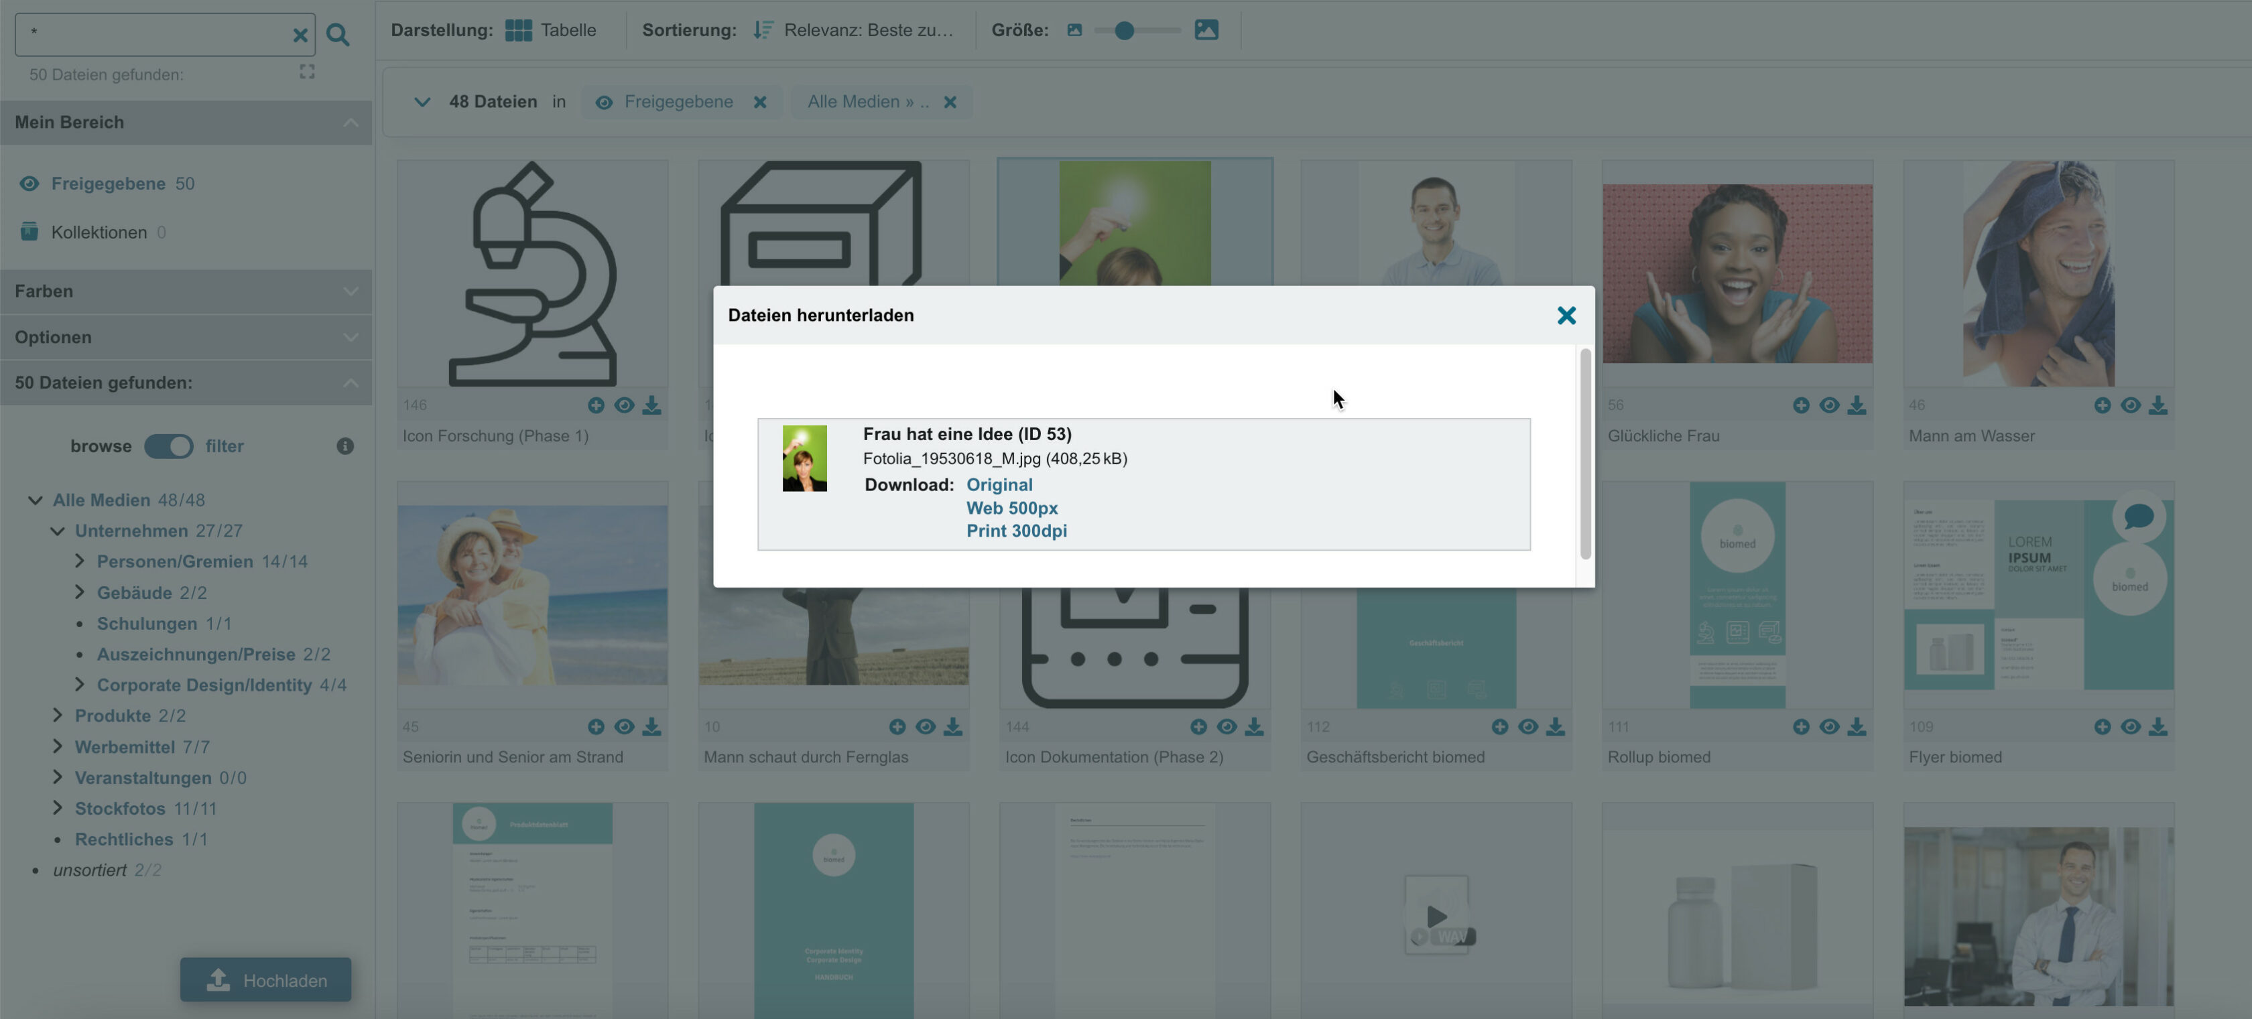The image size is (2252, 1019).
Task: Toggle eye icon for Geschäftsbericht biomed
Action: (1527, 727)
